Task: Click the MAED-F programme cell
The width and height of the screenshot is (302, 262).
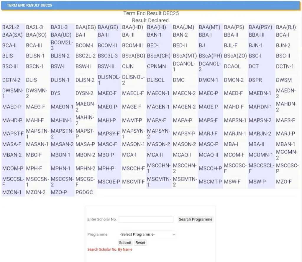Action: (x=233, y=93)
